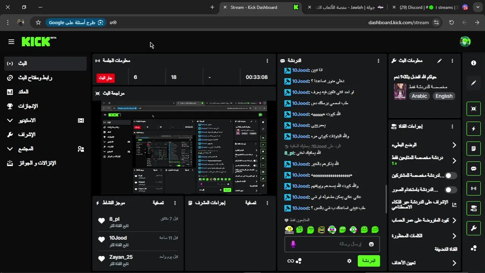Image resolution: width=485 pixels, height=273 pixels.
Task: Edit stream info using the panel pencil icon
Action: (x=439, y=61)
